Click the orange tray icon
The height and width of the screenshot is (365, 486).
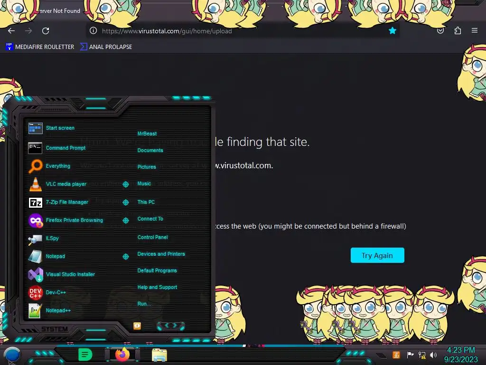(x=396, y=355)
